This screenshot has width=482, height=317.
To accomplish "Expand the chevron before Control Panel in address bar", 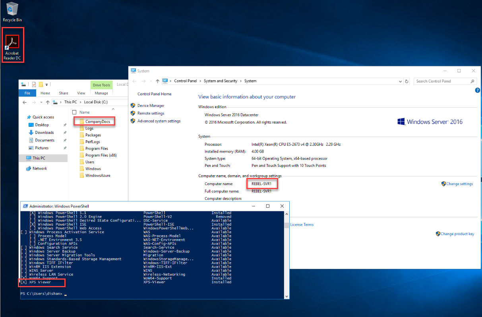I will point(171,81).
